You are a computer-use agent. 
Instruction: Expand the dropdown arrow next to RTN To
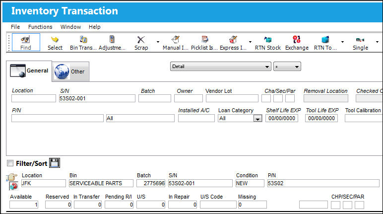[x=342, y=42]
